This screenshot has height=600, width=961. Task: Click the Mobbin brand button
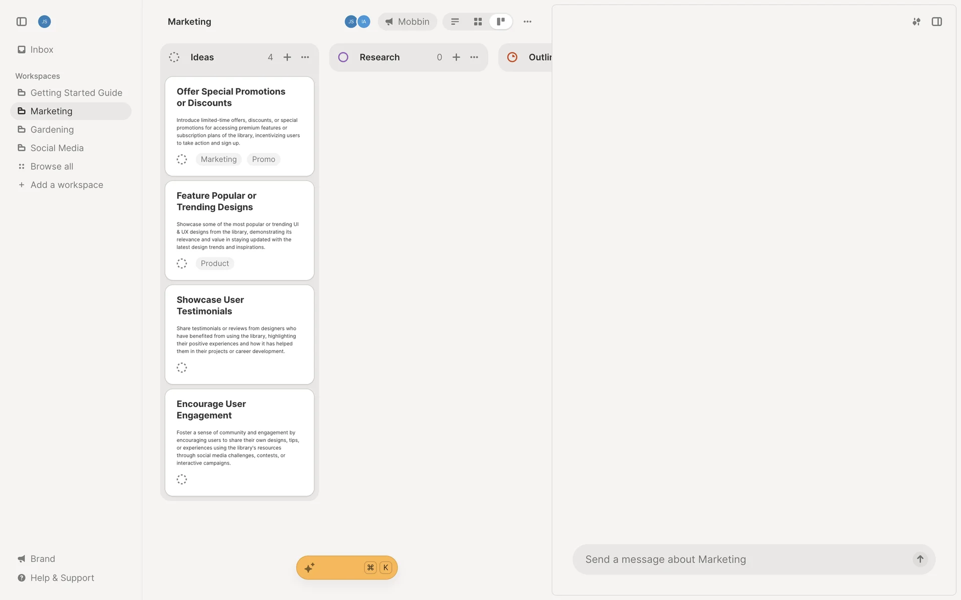407,21
